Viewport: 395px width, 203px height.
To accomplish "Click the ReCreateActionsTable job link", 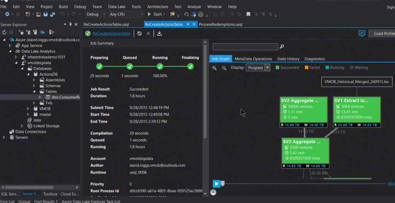I will click(111, 34).
